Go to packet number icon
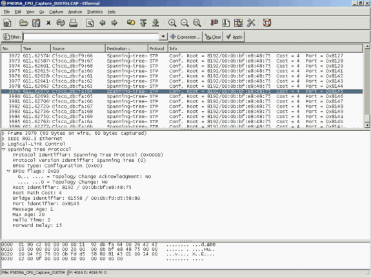This screenshot has width=371, height=278. coord(131,23)
